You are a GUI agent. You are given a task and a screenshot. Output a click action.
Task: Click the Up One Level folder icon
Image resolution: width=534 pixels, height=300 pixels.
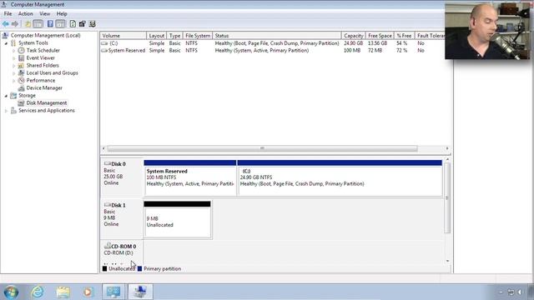28,24
